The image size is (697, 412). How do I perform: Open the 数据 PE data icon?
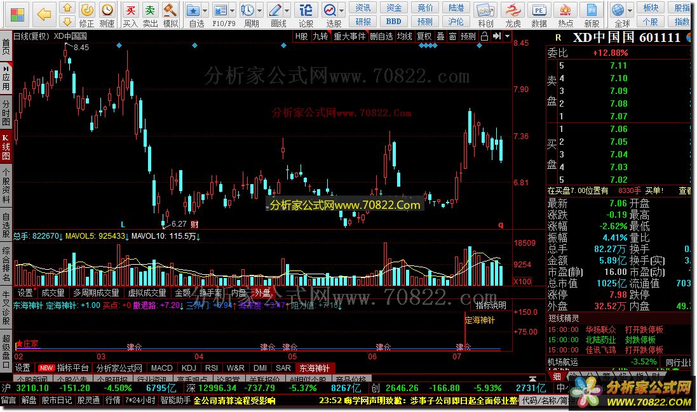click(539, 15)
